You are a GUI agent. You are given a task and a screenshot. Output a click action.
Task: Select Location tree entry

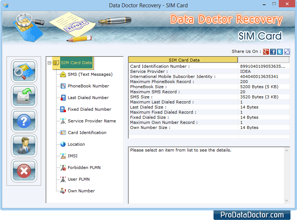76,144
